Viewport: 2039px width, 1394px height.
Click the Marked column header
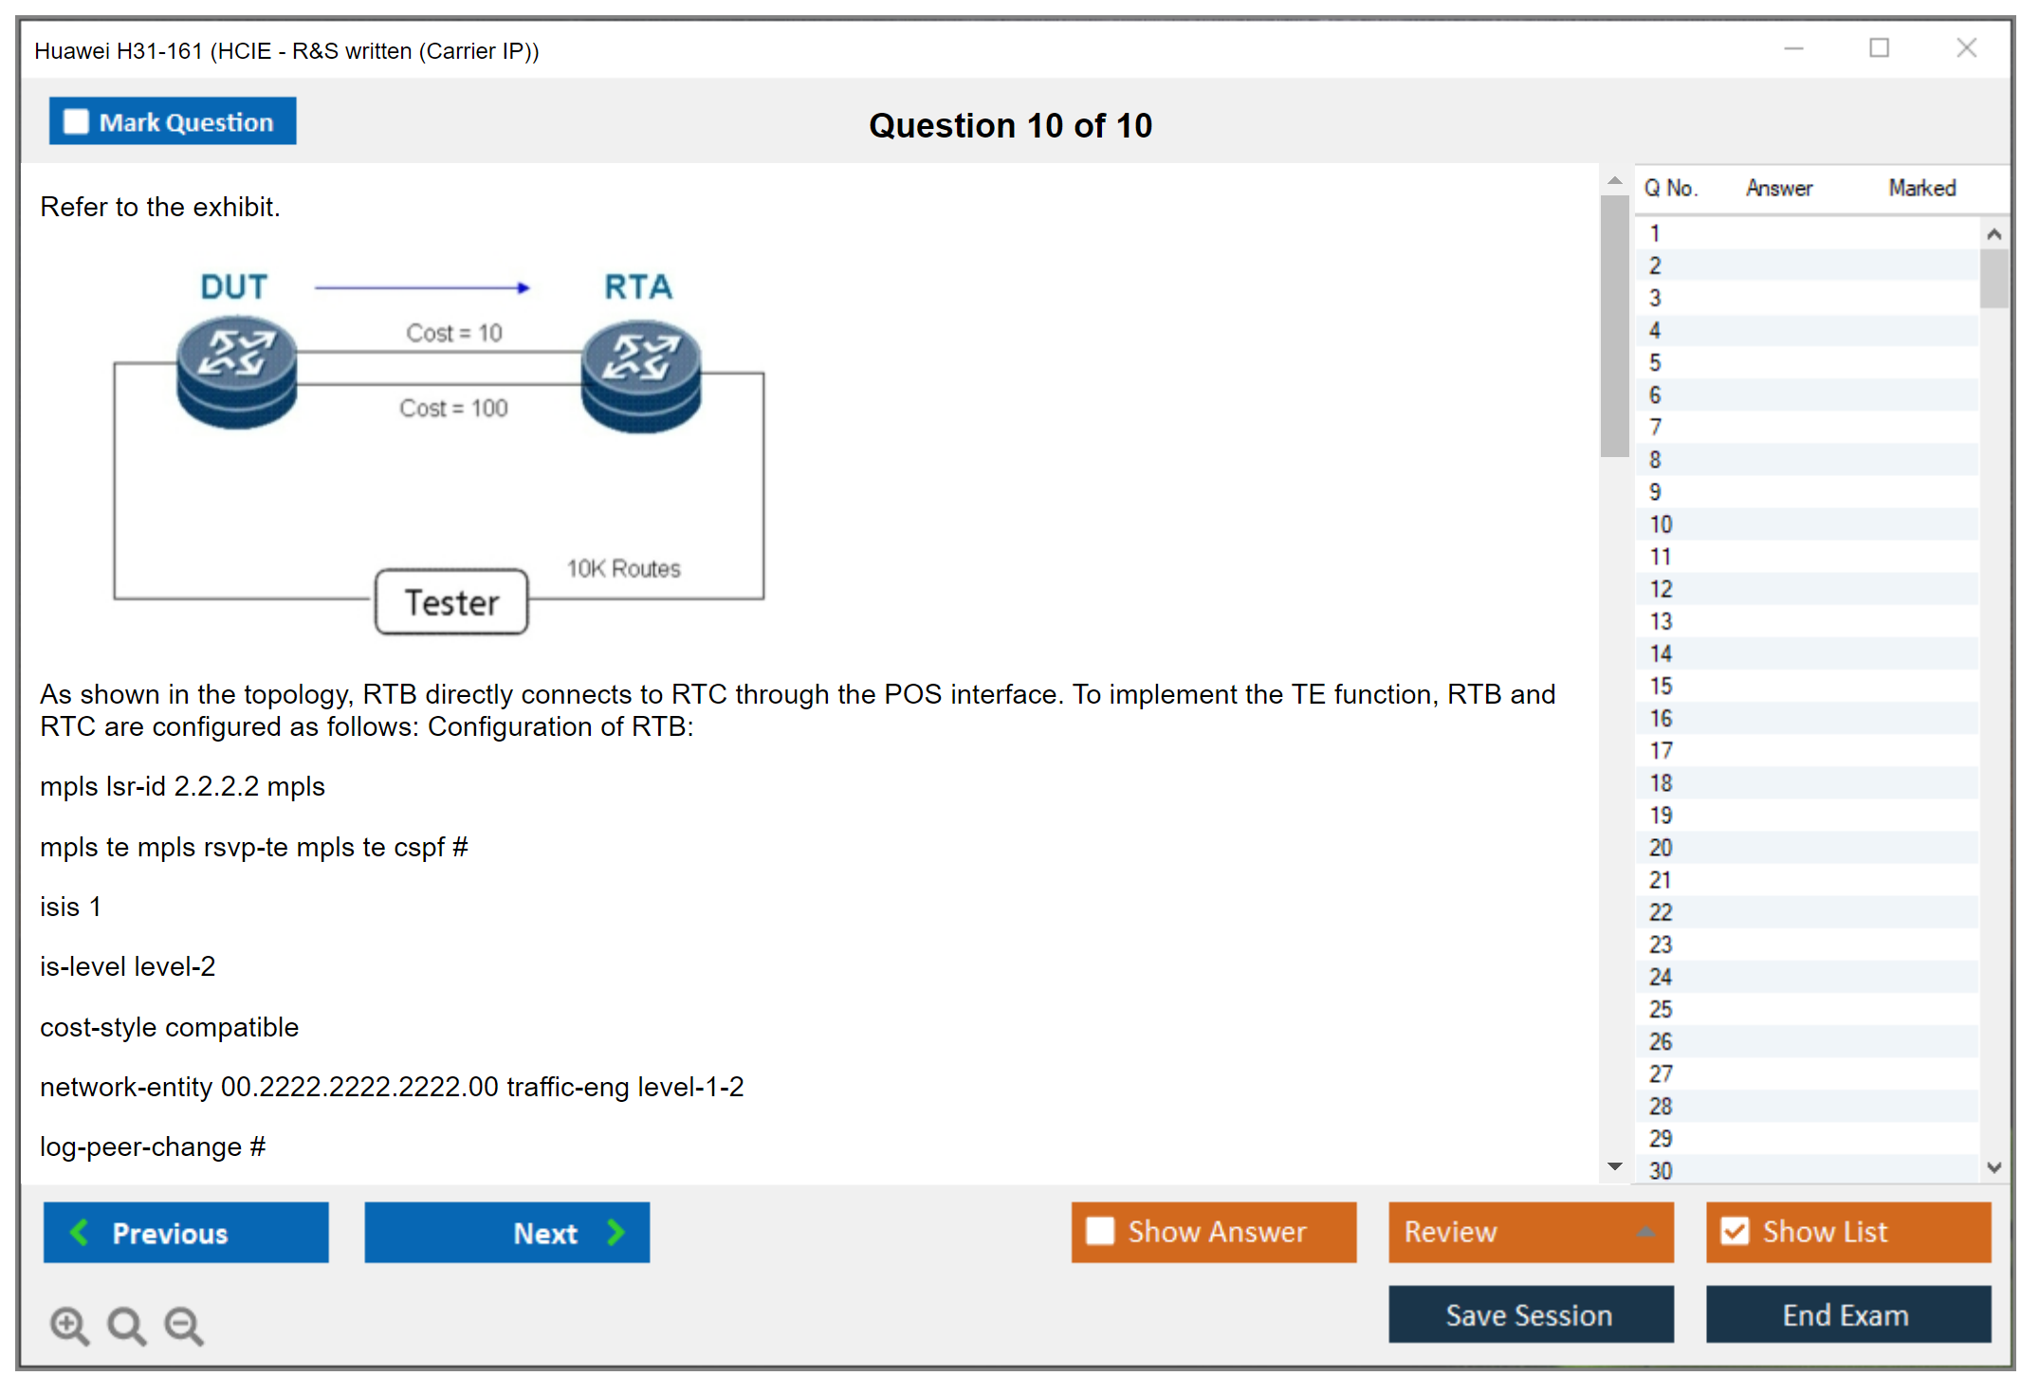(1921, 188)
